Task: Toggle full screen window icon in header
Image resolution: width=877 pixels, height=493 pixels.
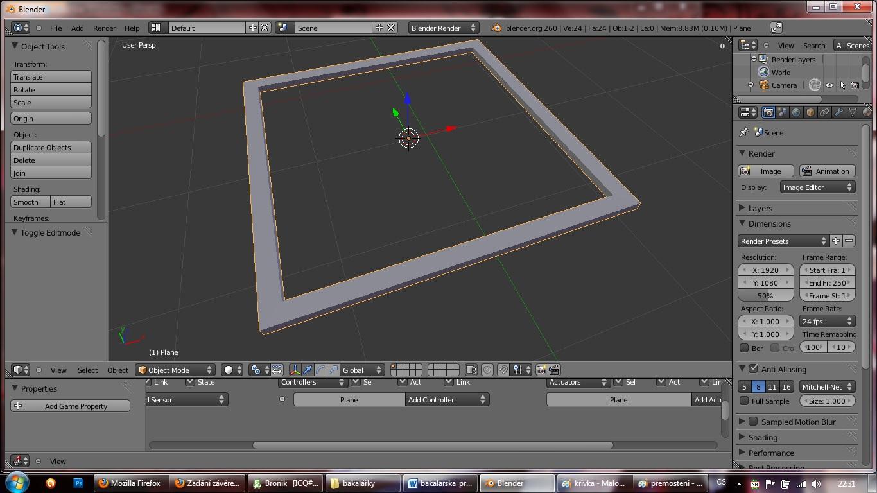Action: [x=776, y=28]
